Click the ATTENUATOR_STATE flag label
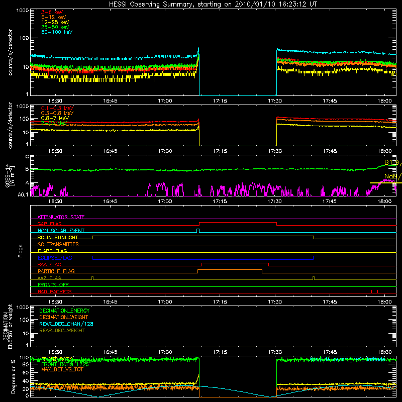Image resolution: width=402 pixels, height=402 pixels. [61, 217]
